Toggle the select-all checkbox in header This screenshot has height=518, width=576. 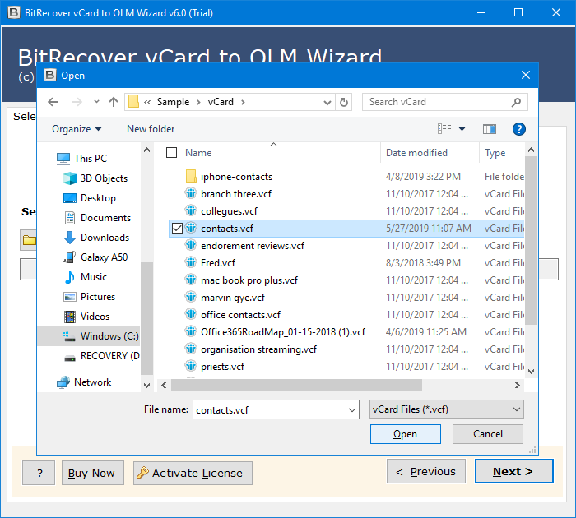(x=171, y=152)
